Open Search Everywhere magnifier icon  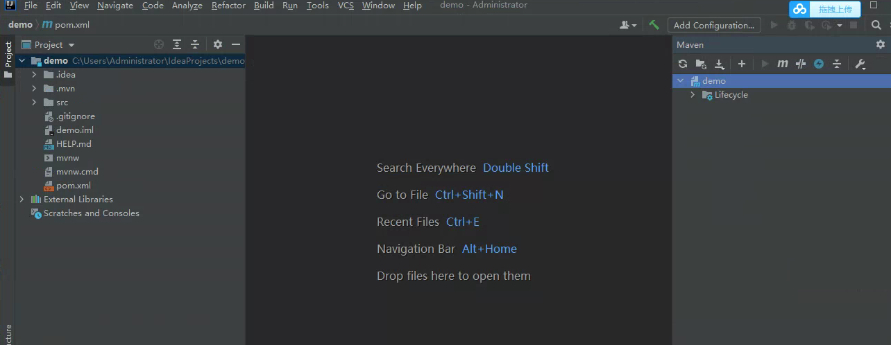point(876,25)
